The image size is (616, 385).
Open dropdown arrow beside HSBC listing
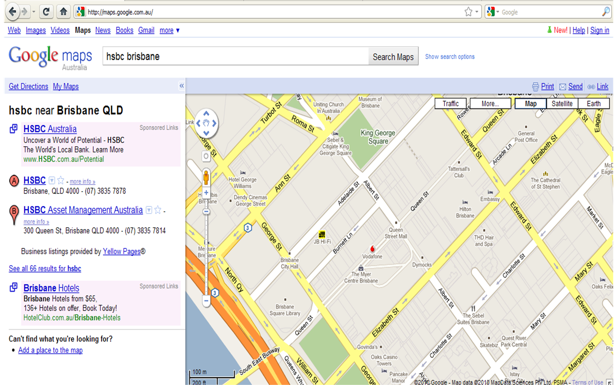click(x=52, y=180)
